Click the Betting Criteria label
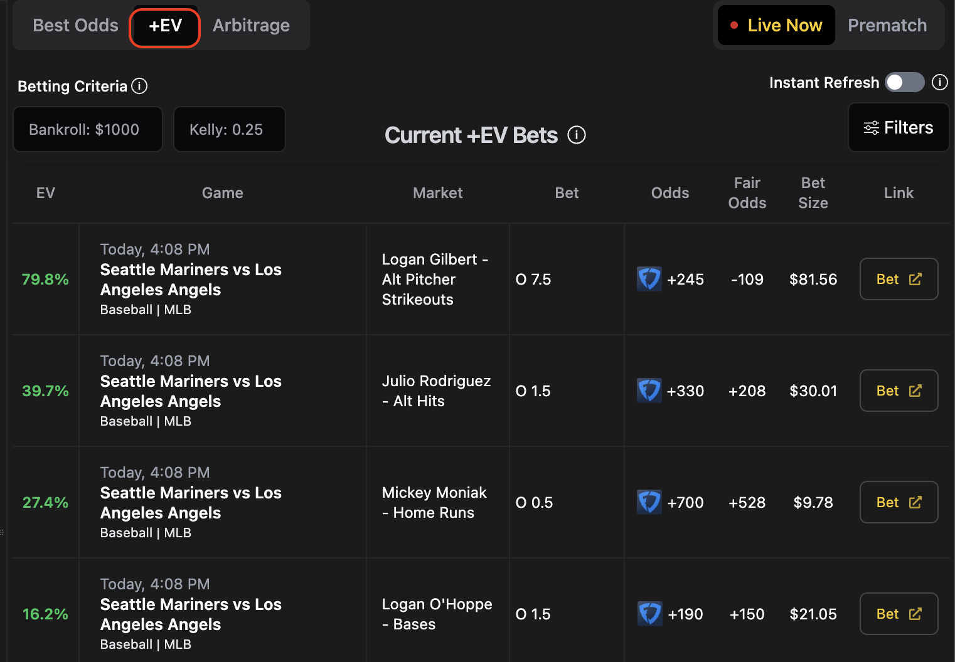955x662 pixels. 72,86
